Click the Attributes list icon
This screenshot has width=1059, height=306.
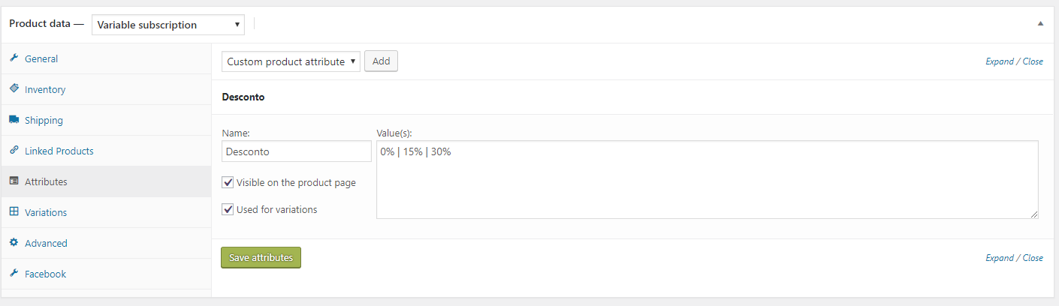[14, 181]
